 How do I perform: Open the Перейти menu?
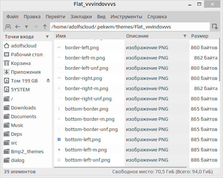click(55, 17)
